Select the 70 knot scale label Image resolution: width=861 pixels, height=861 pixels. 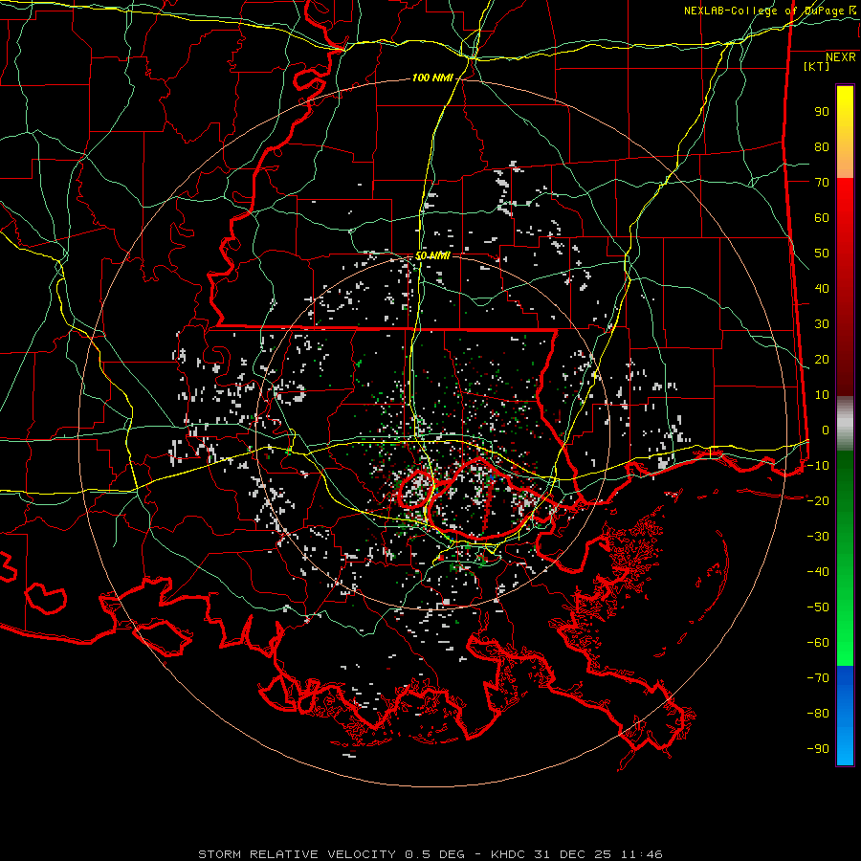click(x=822, y=183)
